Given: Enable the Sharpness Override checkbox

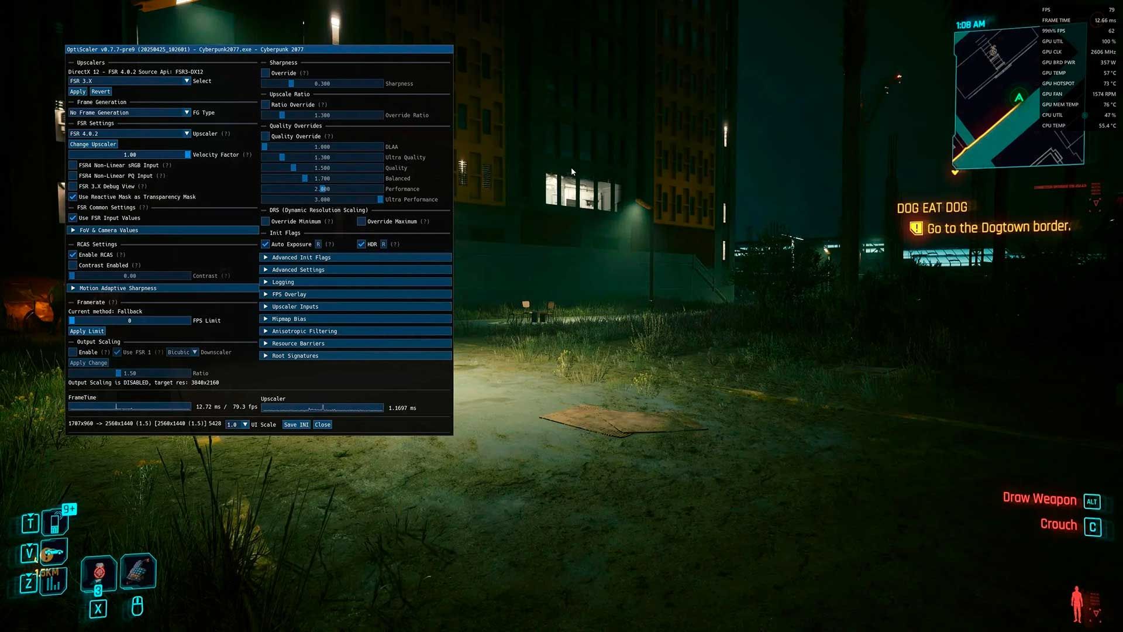Looking at the screenshot, I should pyautogui.click(x=266, y=73).
